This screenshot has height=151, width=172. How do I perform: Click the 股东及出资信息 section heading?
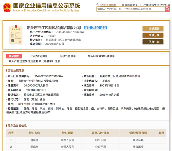point(17,125)
